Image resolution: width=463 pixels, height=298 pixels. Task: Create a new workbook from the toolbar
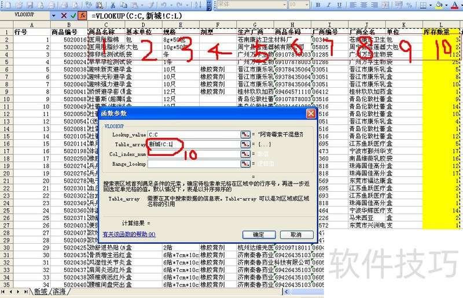pos(8,5)
